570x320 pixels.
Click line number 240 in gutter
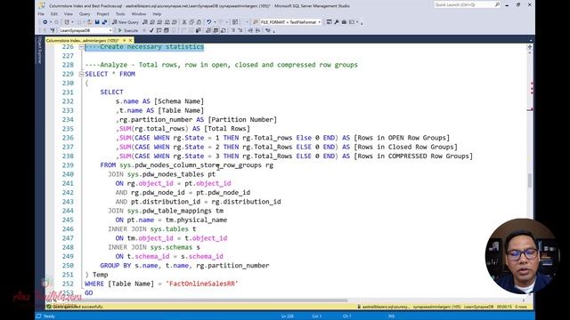pos(68,174)
